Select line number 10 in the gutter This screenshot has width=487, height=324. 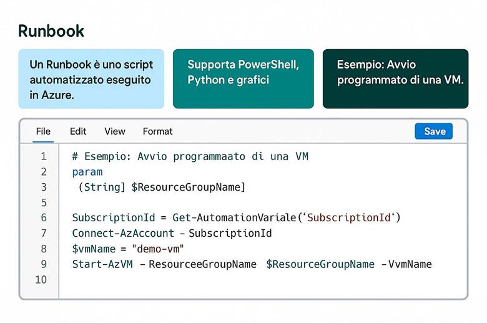[x=41, y=280]
